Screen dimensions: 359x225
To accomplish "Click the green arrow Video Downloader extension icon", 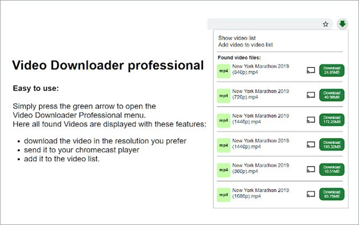I will (x=342, y=24).
